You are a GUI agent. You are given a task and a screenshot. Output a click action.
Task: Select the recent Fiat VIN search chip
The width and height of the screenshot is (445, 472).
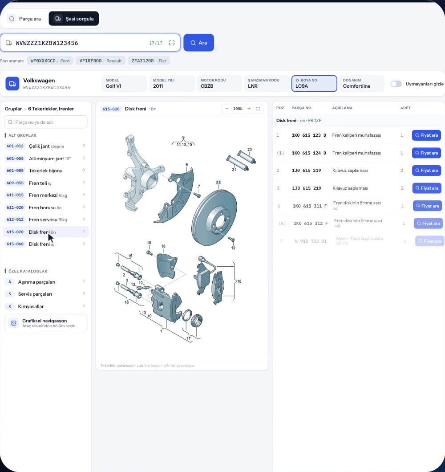pos(149,61)
